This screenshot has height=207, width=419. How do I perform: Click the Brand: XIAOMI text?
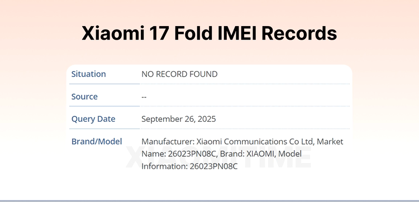pos(261,154)
